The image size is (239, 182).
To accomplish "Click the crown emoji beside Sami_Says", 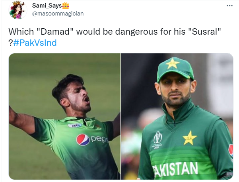I will tap(66, 6).
